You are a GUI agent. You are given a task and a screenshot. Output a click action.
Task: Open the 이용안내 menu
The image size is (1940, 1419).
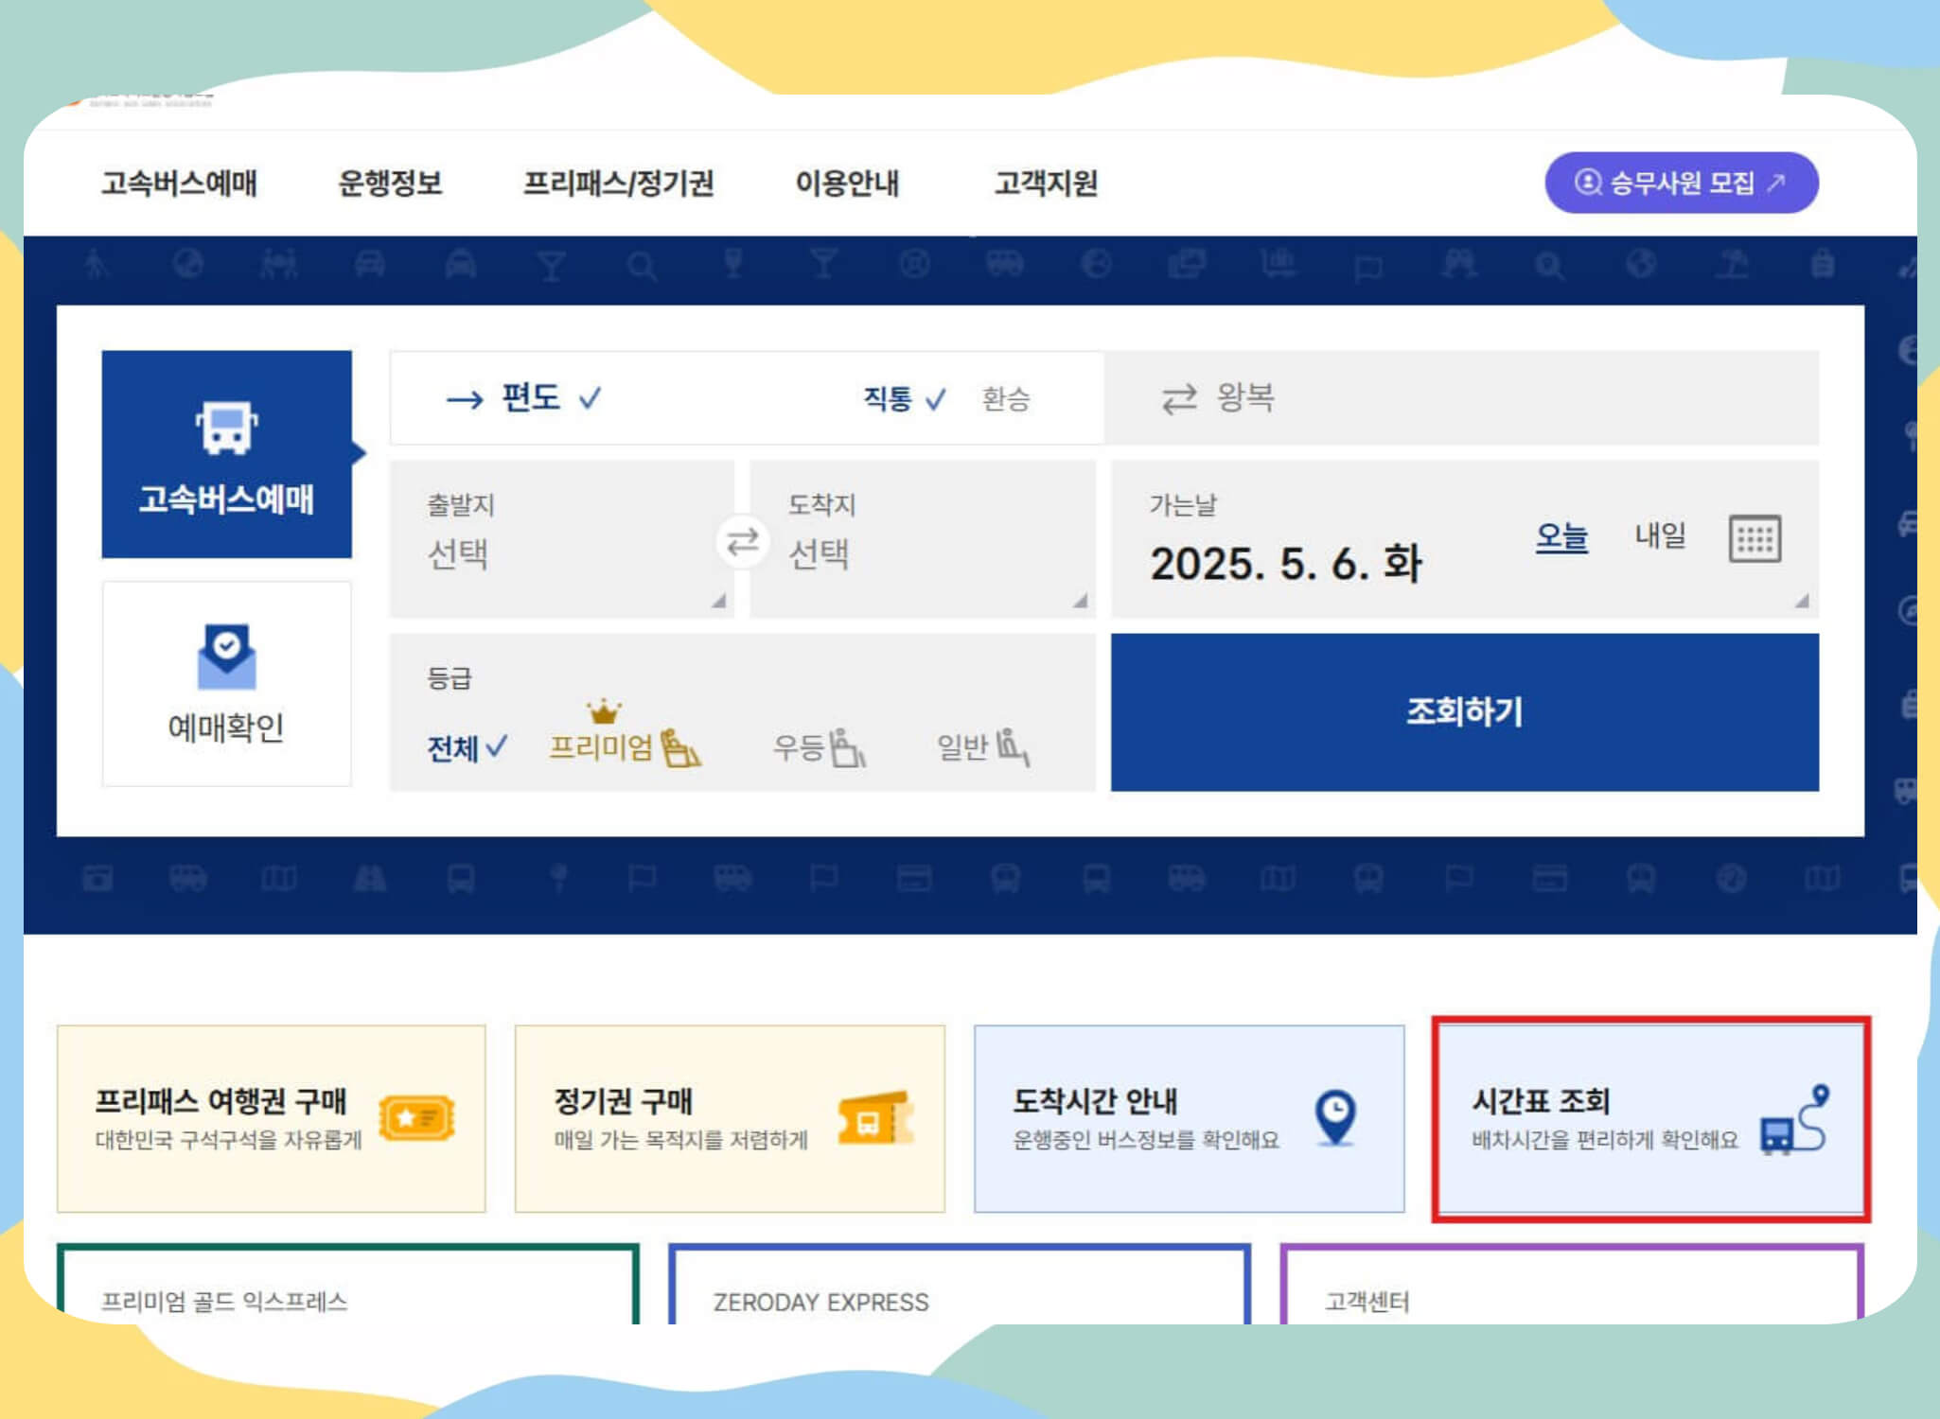click(x=847, y=183)
